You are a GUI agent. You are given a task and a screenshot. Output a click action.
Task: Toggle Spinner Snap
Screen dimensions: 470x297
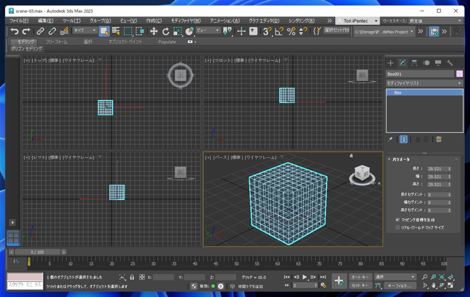303,31
